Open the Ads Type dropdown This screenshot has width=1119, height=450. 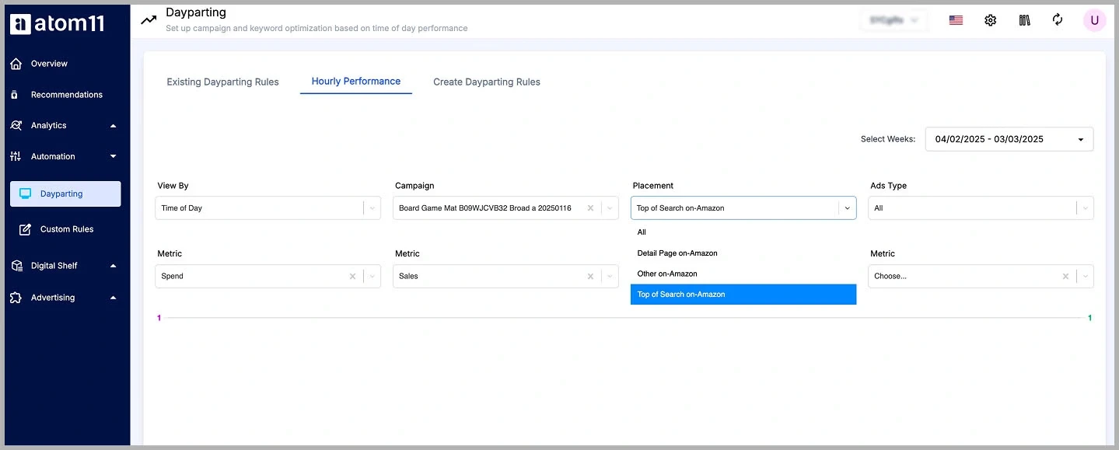pos(981,208)
